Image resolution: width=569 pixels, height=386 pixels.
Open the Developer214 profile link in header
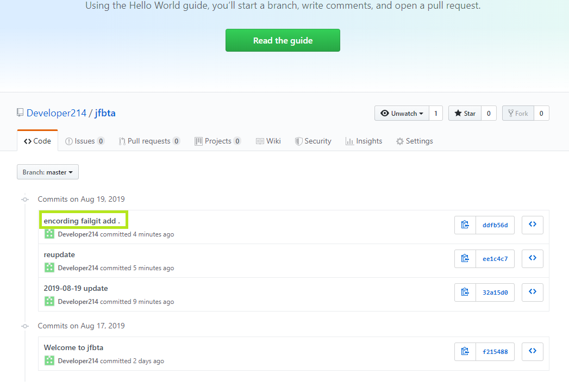pyautogui.click(x=57, y=113)
